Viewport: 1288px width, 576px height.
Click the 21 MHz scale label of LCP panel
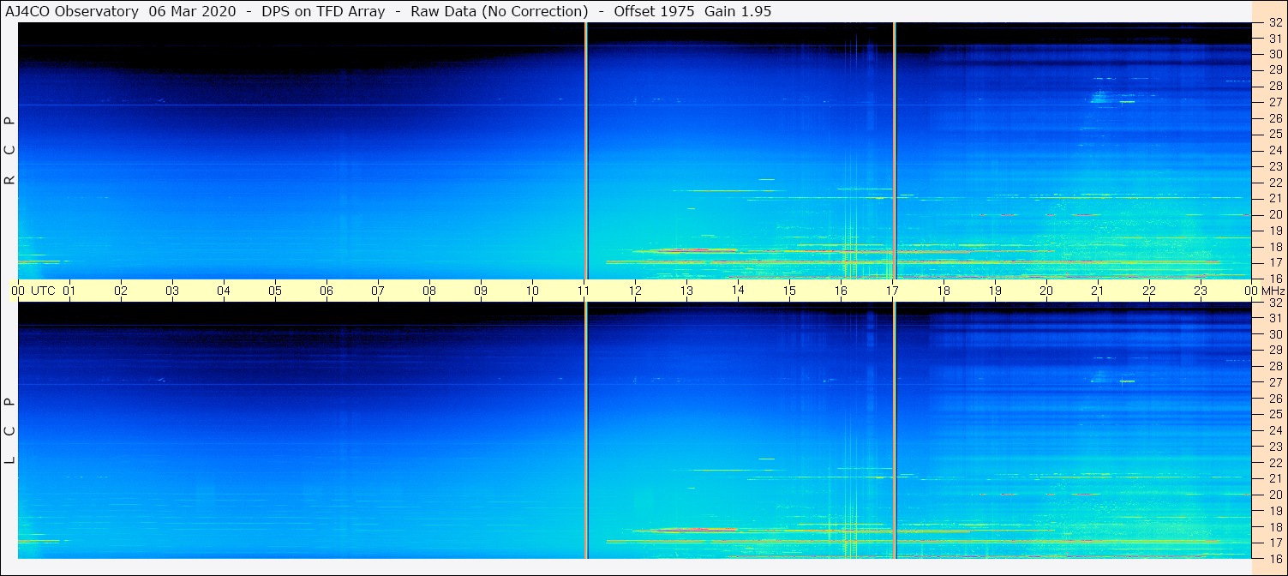pos(1275,478)
